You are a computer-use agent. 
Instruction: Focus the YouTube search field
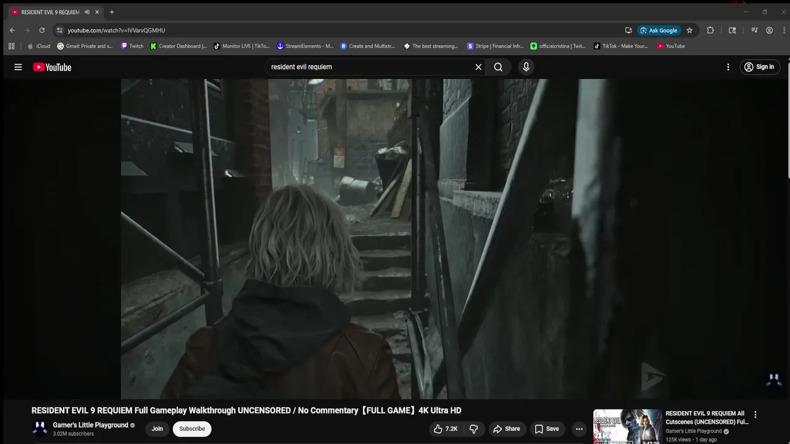370,67
